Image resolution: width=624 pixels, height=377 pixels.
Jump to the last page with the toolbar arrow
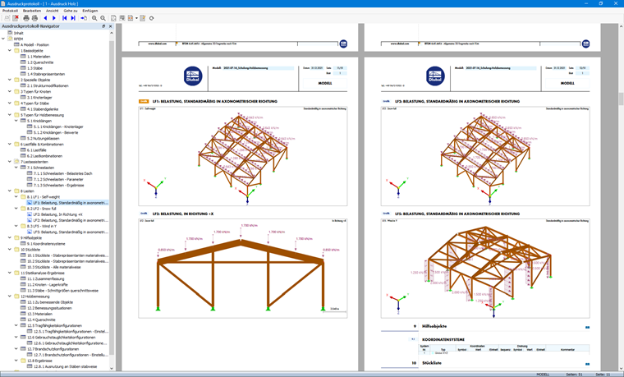click(73, 18)
